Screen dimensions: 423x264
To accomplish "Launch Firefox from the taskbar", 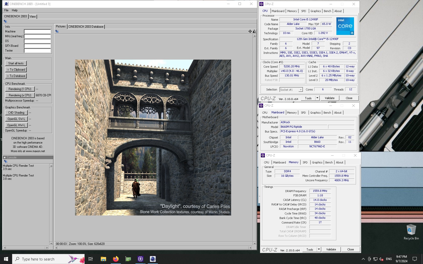I will pyautogui.click(x=116, y=259).
